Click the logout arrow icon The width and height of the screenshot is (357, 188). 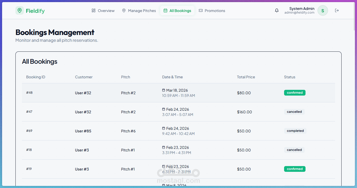tap(337, 10)
